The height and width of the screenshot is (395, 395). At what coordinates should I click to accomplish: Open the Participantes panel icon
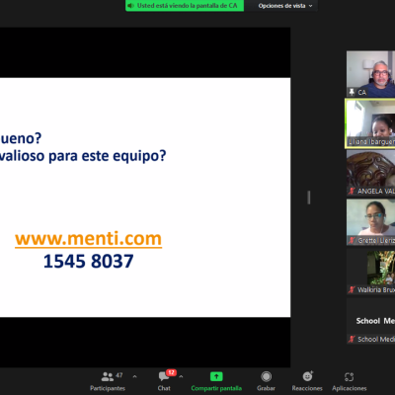[108, 376]
